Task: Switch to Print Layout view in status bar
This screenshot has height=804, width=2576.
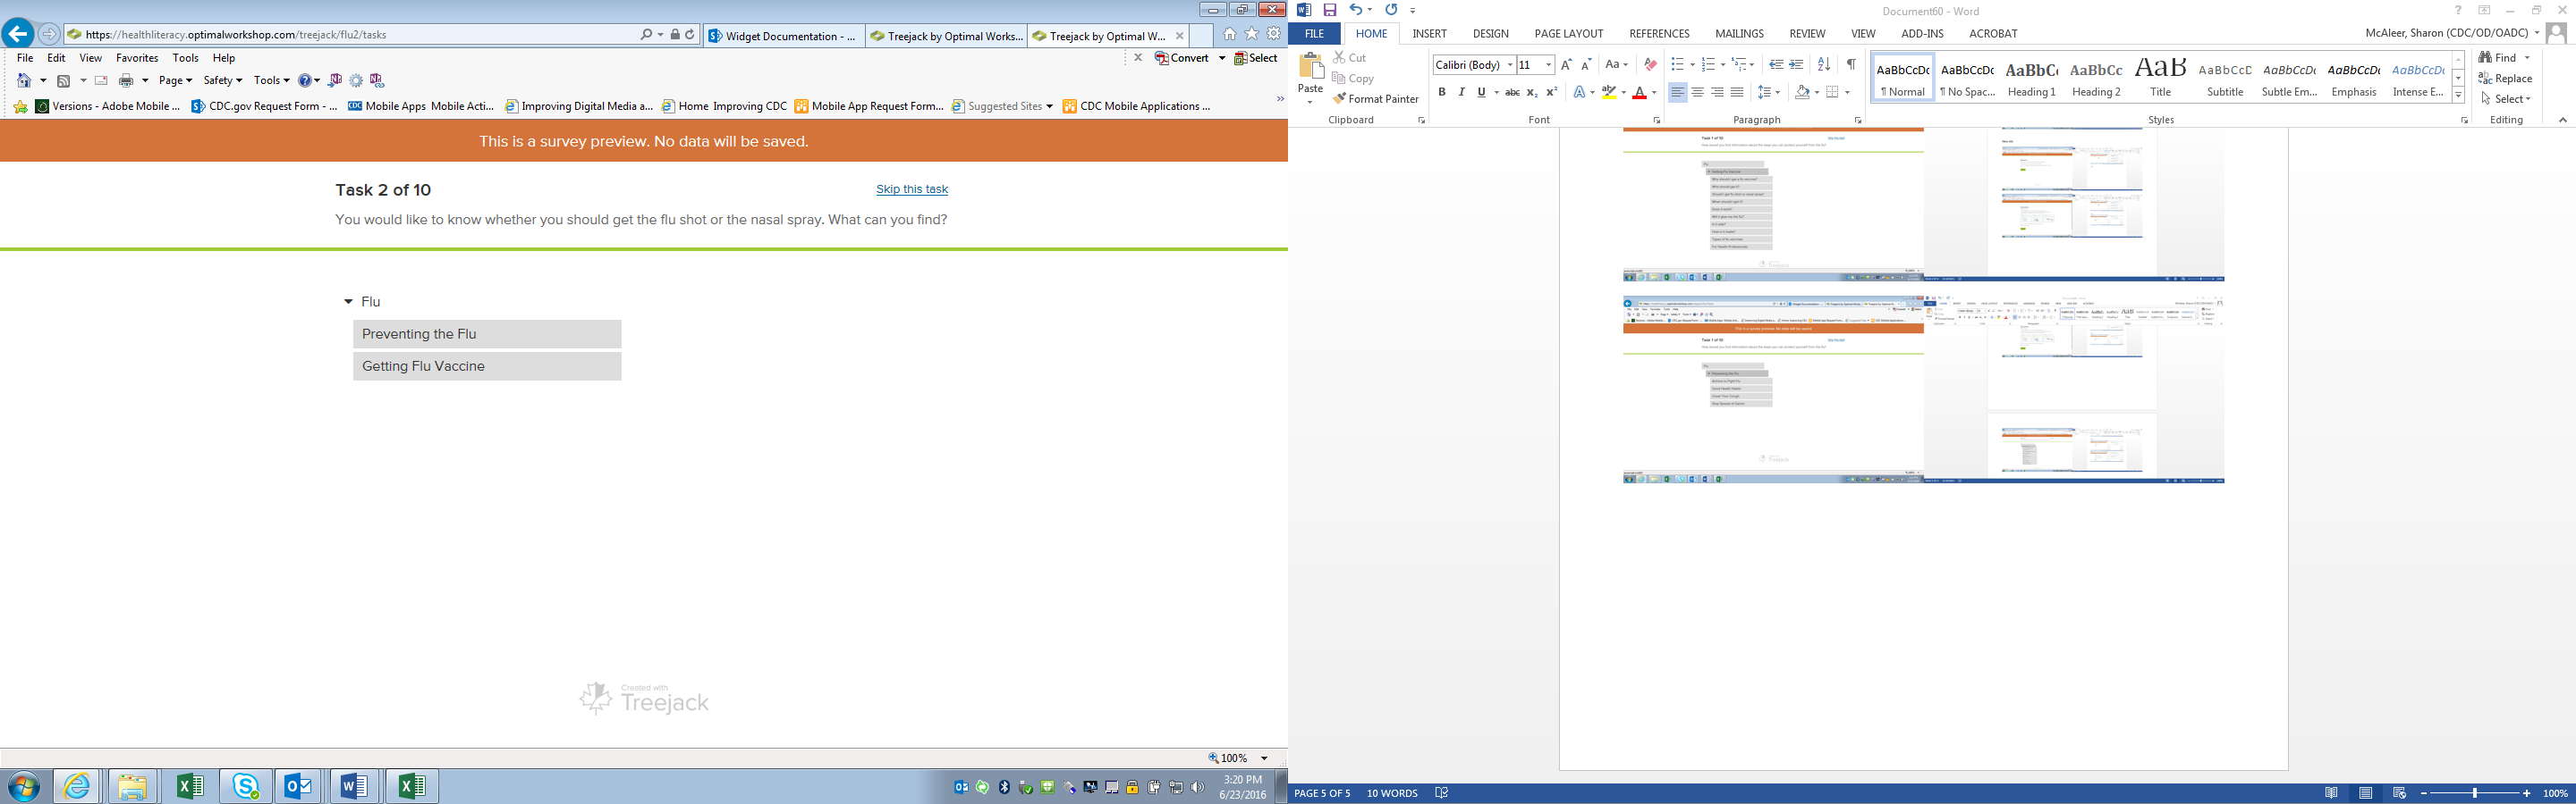Action: pyautogui.click(x=2365, y=794)
